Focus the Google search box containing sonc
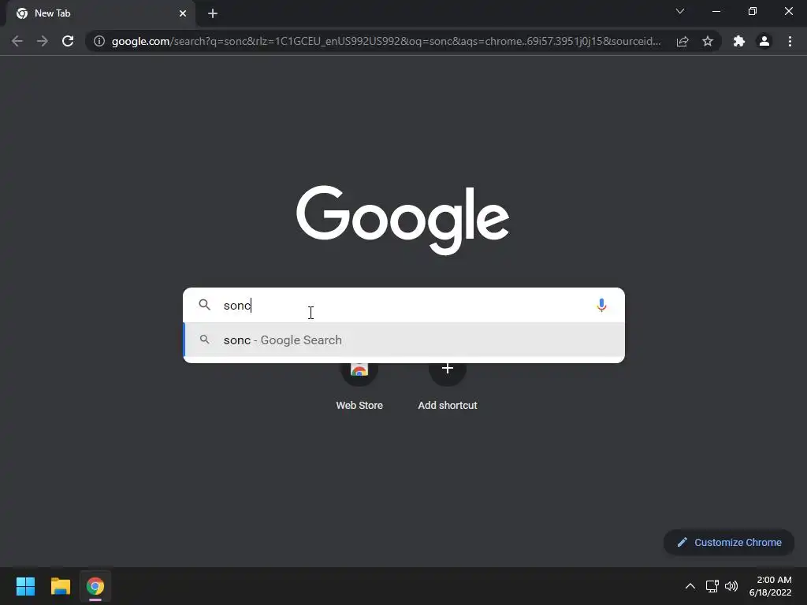This screenshot has height=605, width=807. (403, 305)
